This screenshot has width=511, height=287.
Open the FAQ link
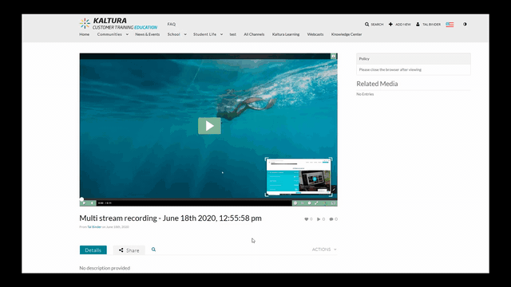tap(172, 24)
